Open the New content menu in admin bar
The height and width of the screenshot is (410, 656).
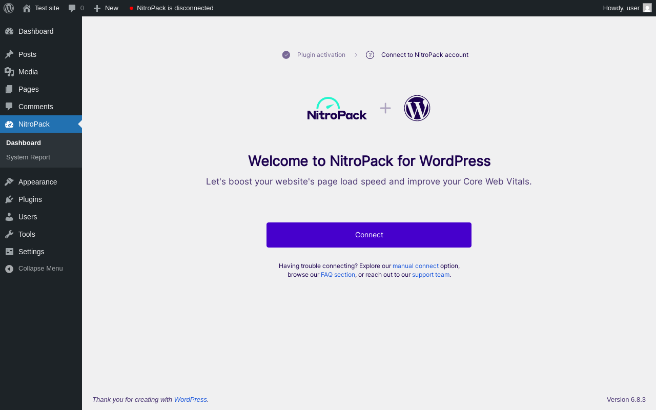106,8
